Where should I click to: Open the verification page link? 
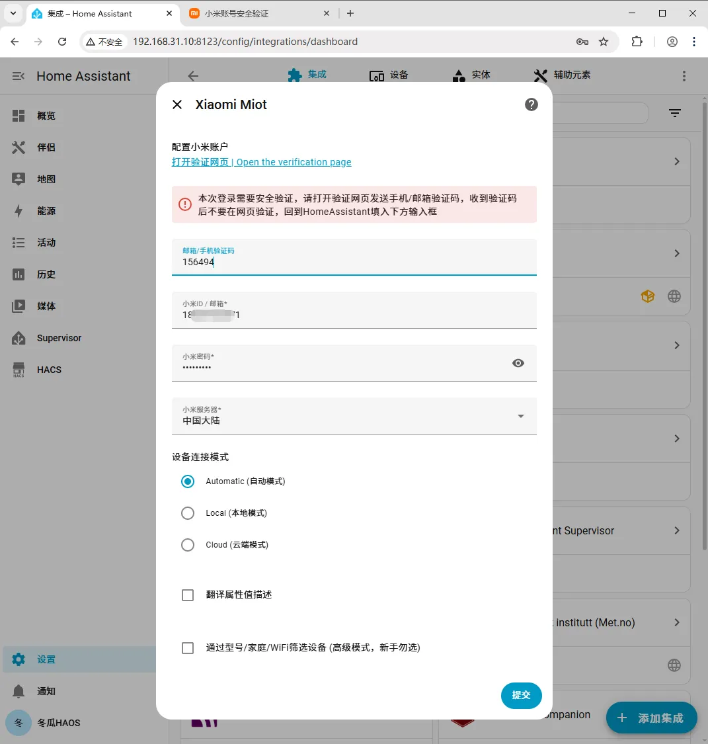click(x=261, y=162)
